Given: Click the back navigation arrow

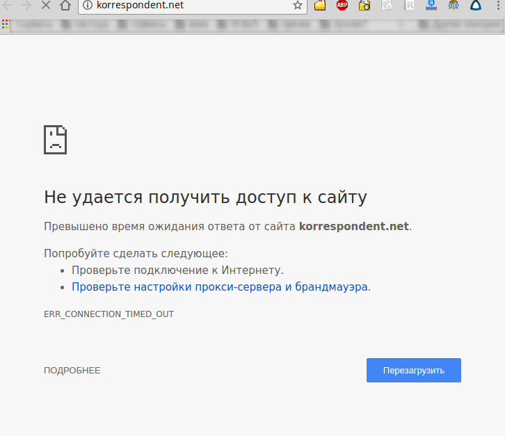Looking at the screenshot, I should [x=7, y=5].
